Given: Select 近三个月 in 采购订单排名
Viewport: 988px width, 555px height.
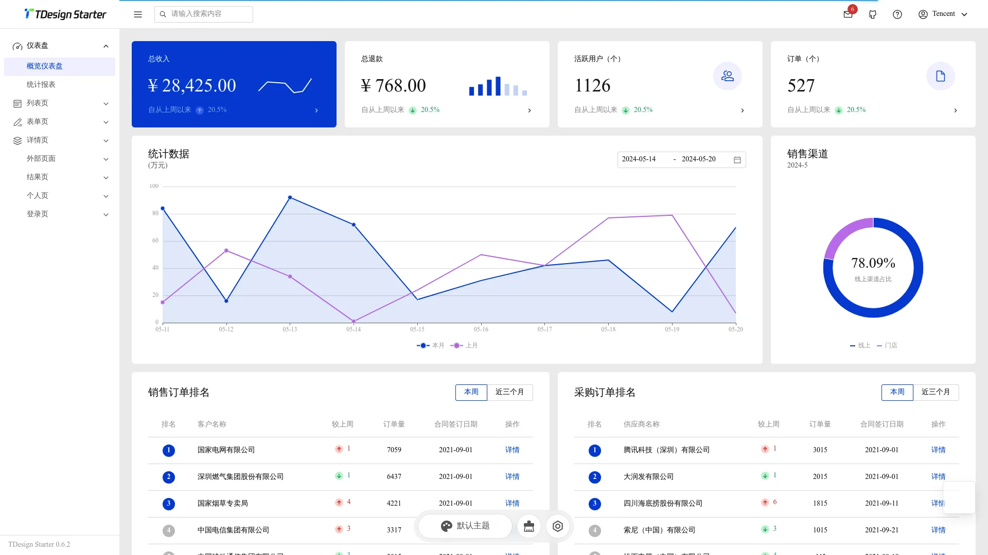Looking at the screenshot, I should [936, 392].
